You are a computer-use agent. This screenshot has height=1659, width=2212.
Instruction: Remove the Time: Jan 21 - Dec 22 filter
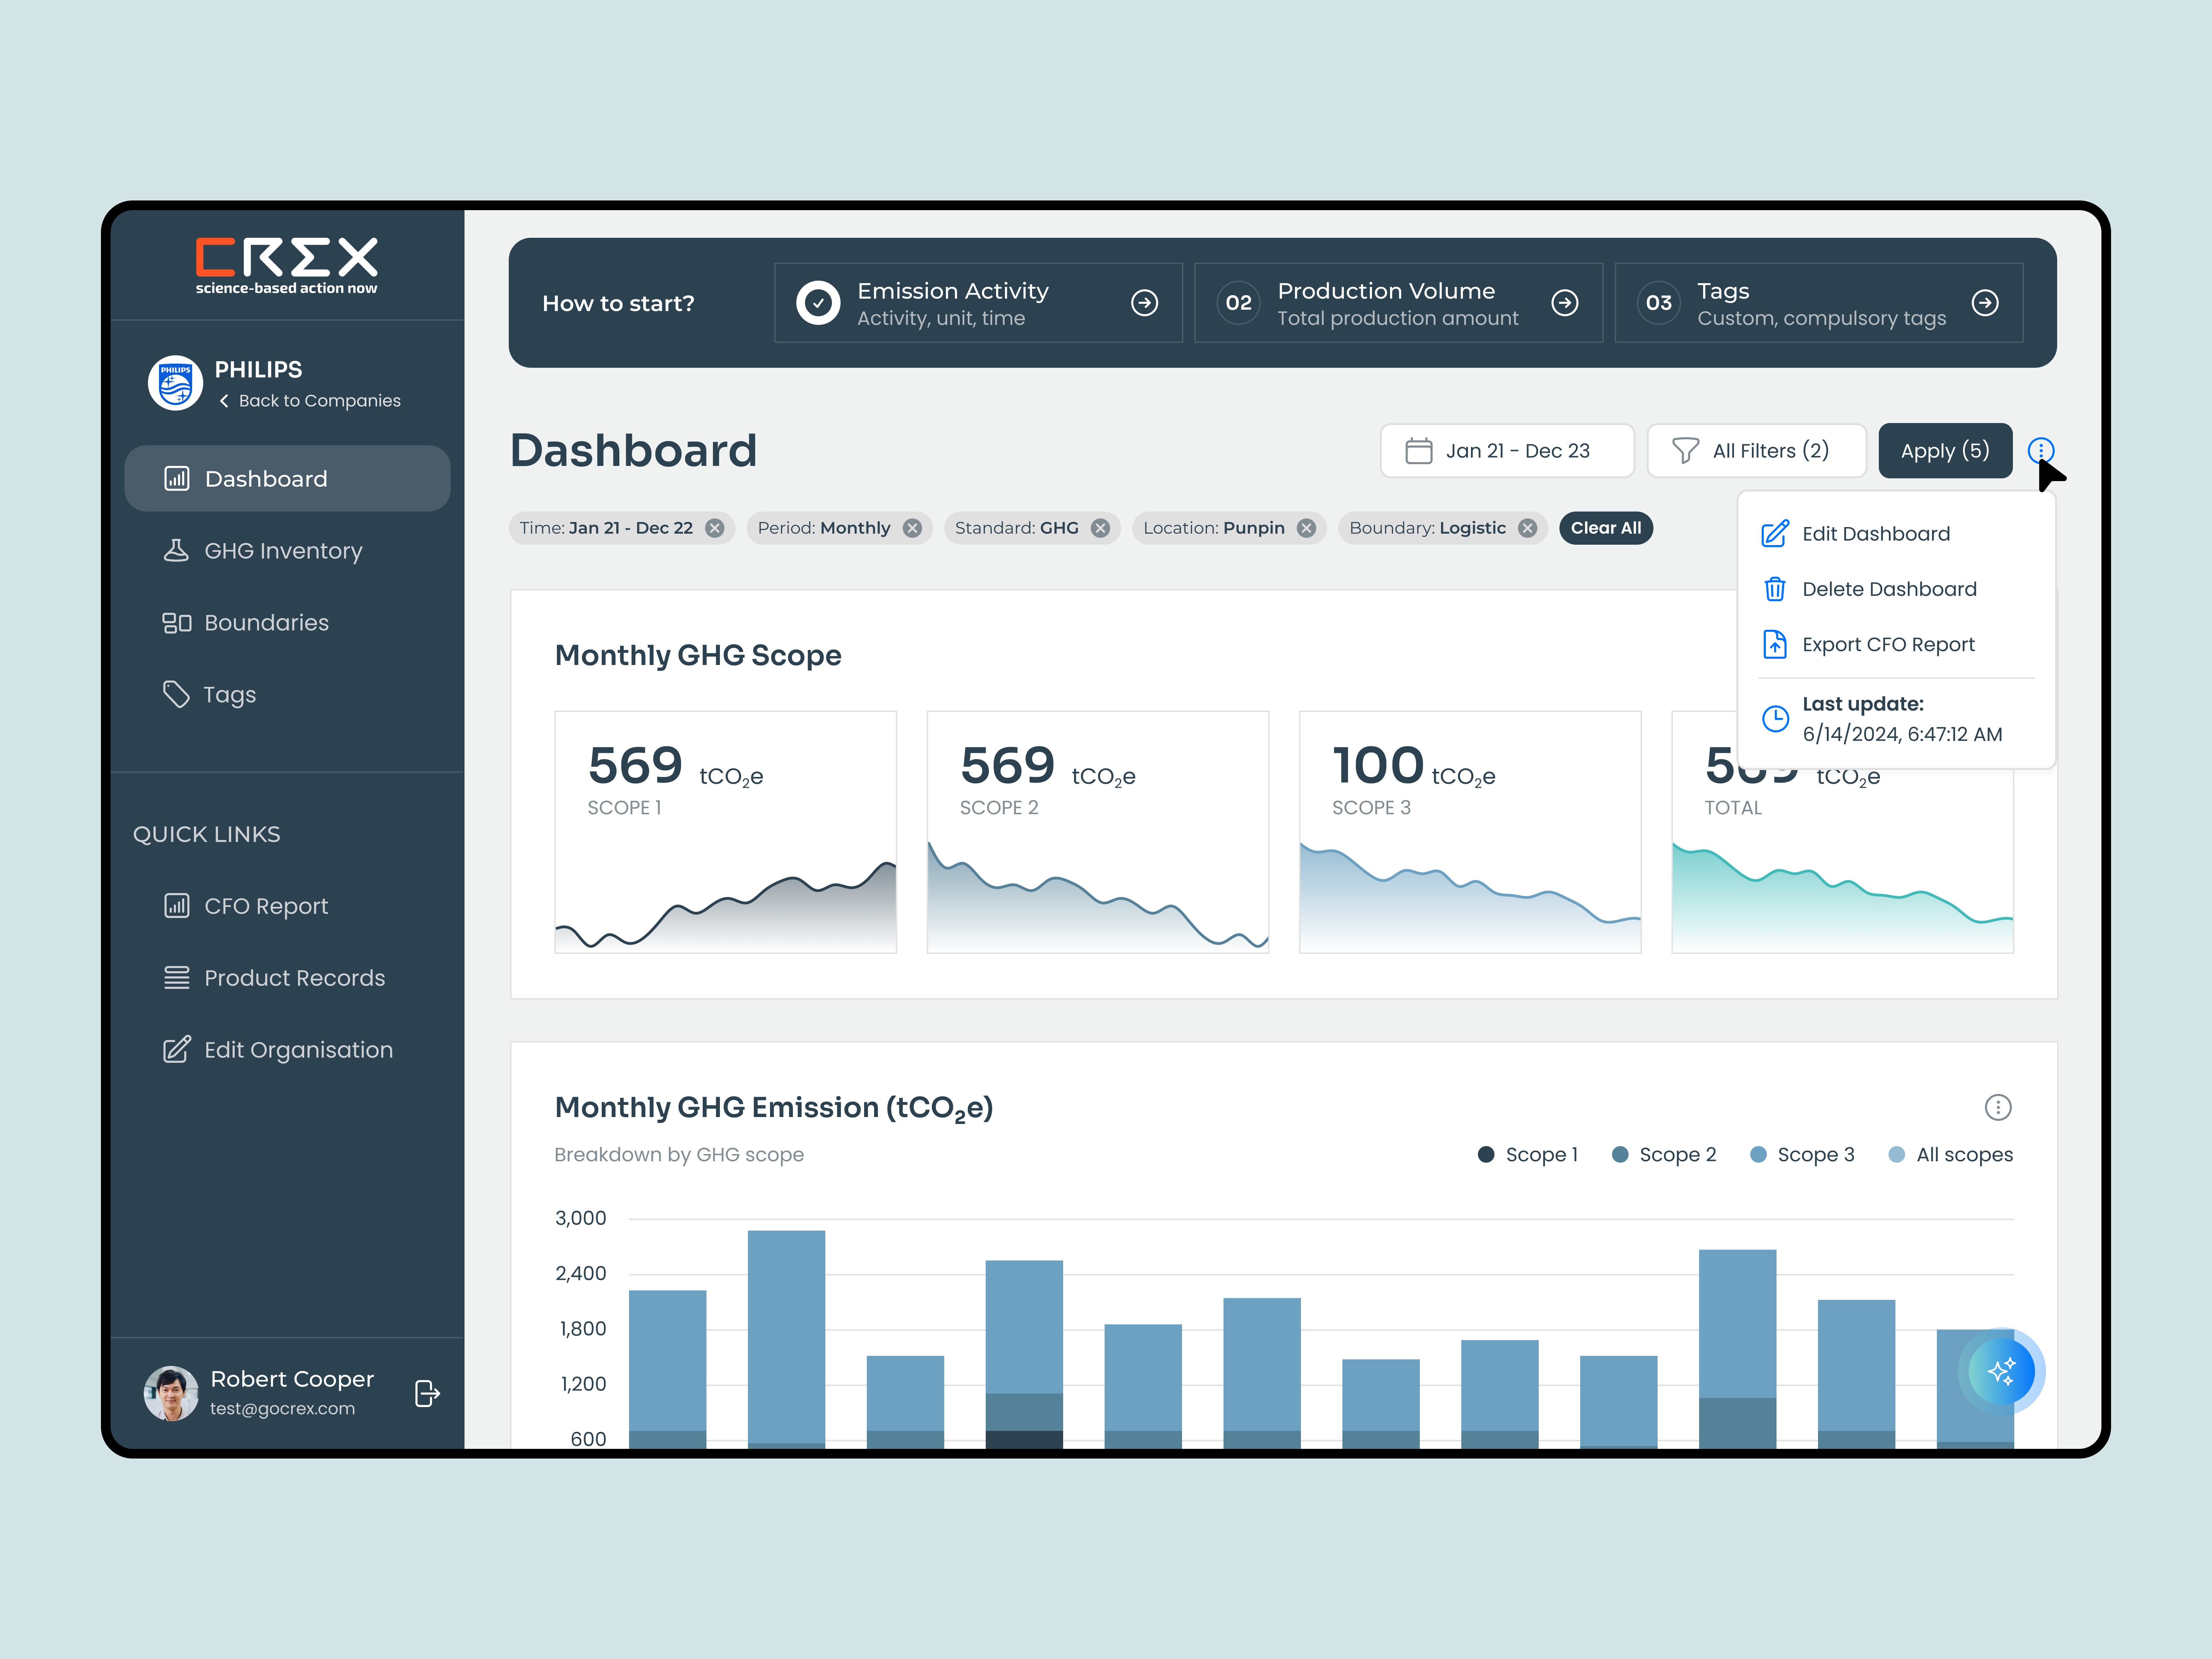pyautogui.click(x=714, y=528)
